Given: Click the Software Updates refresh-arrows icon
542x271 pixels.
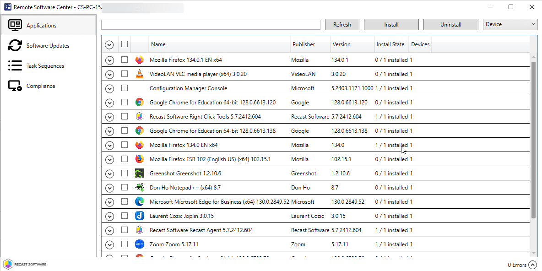Looking at the screenshot, I should pyautogui.click(x=15, y=45).
